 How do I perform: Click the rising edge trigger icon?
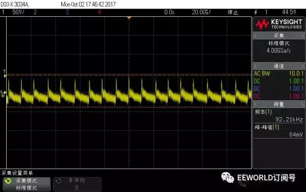(256, 12)
